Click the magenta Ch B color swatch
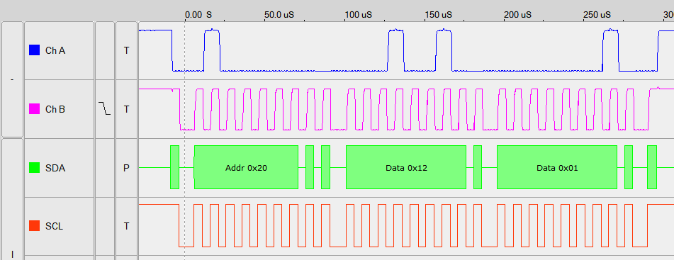 point(35,109)
